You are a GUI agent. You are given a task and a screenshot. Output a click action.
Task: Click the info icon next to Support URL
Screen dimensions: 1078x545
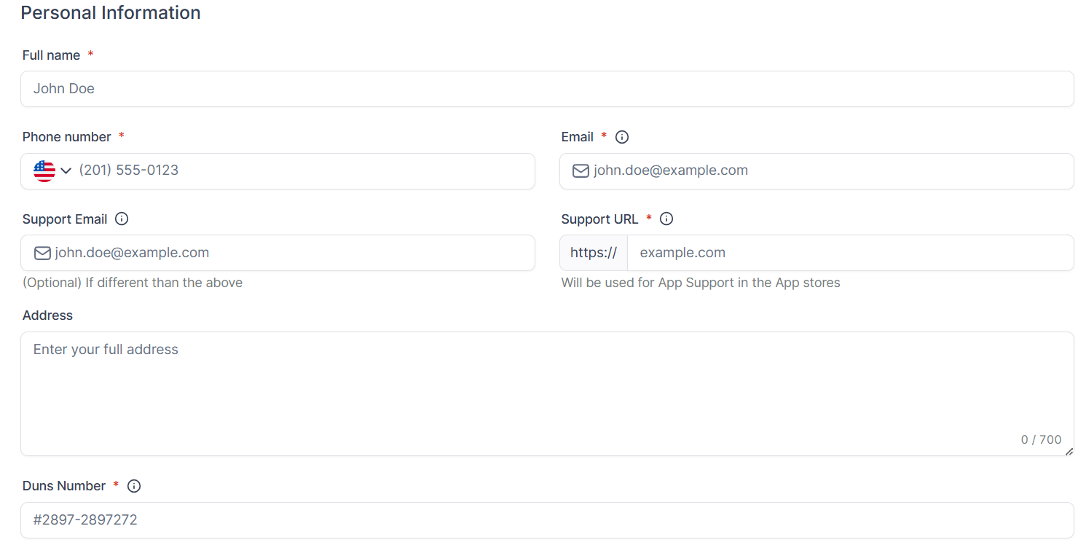pyautogui.click(x=666, y=219)
